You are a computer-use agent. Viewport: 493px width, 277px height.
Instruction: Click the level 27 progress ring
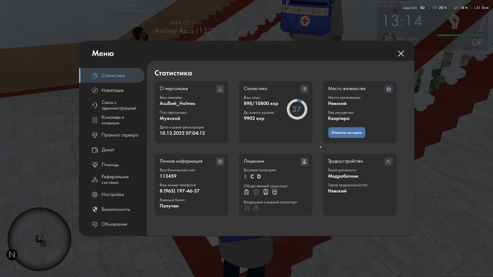click(x=297, y=109)
